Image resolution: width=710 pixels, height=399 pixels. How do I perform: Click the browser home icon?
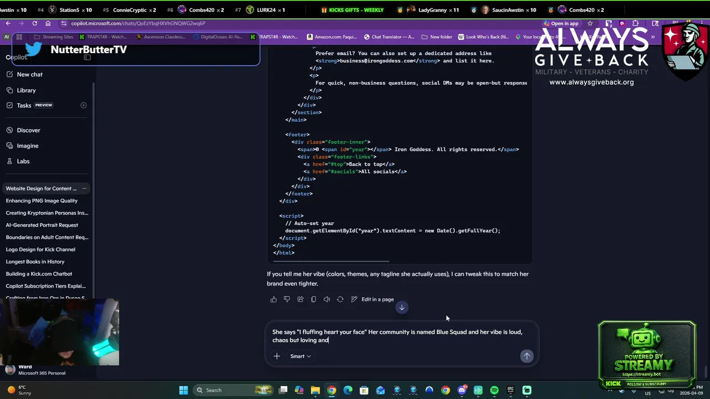coord(48,23)
